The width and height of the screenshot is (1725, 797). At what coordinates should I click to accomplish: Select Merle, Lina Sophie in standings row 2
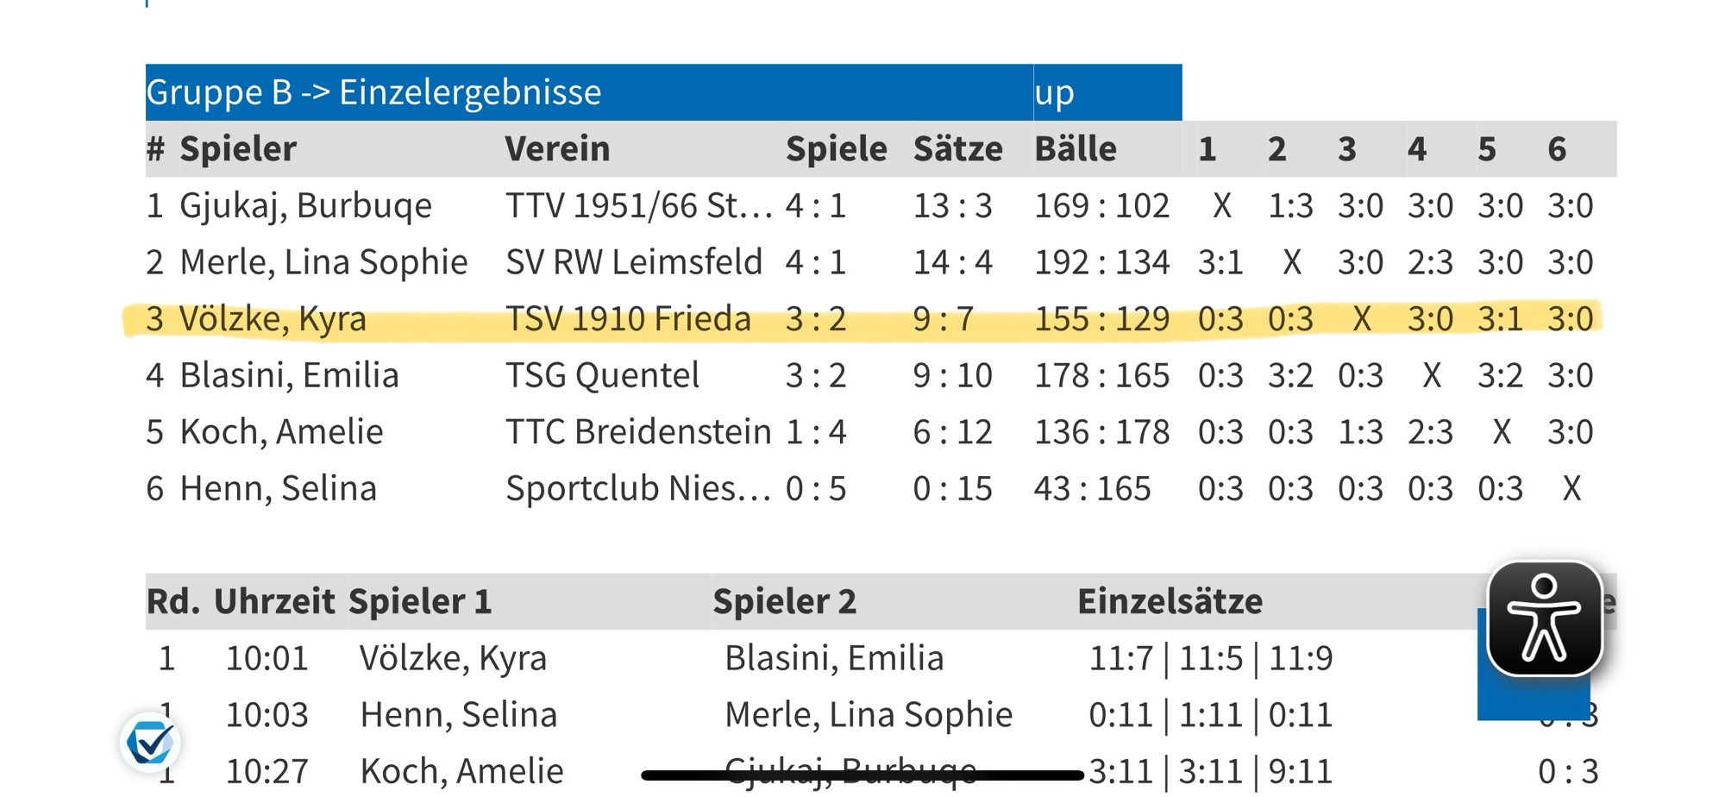[323, 262]
